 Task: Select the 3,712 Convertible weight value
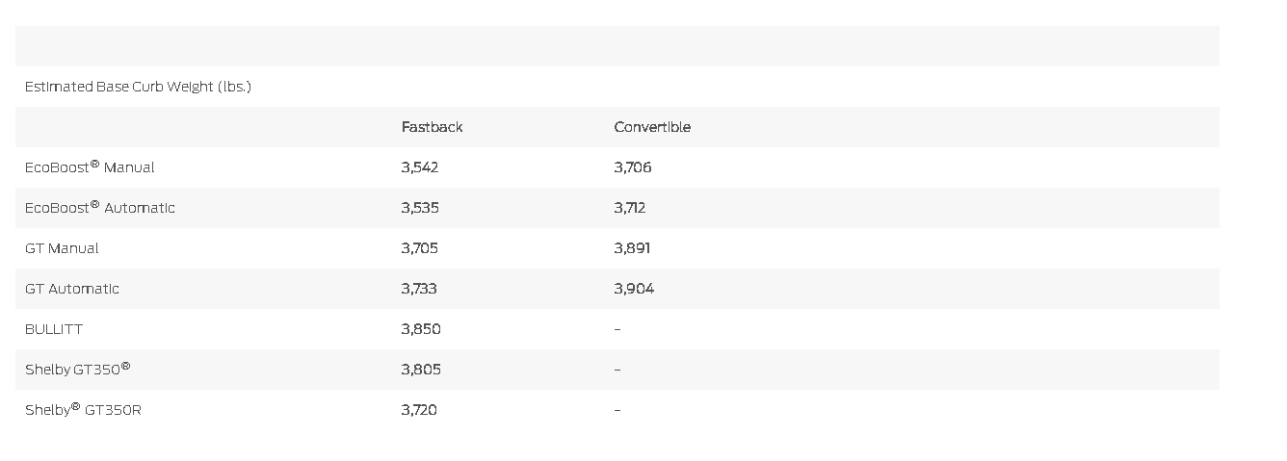pos(630,208)
